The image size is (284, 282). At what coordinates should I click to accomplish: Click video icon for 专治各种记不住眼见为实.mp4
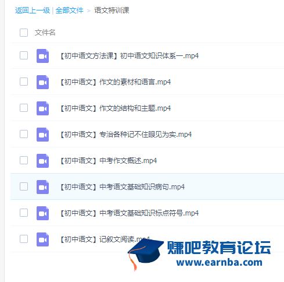[42, 135]
